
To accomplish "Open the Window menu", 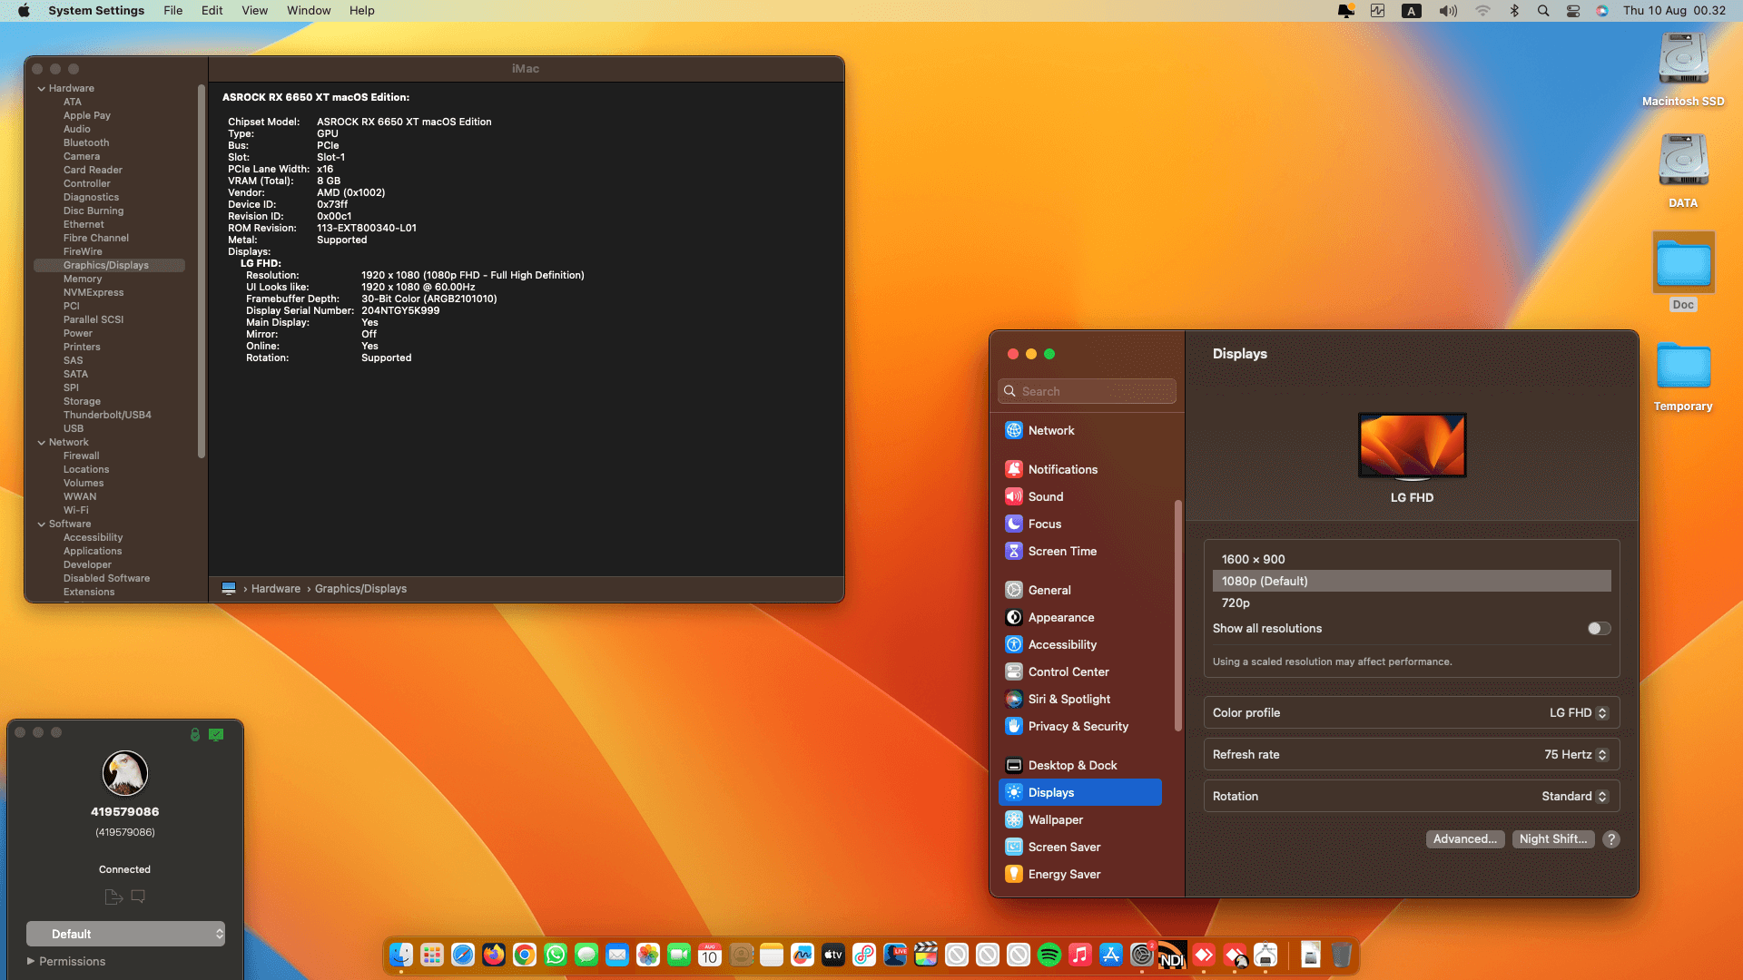I will point(309,11).
